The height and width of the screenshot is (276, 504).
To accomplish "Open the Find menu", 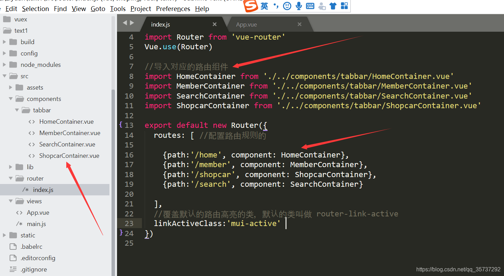I will [x=60, y=9].
